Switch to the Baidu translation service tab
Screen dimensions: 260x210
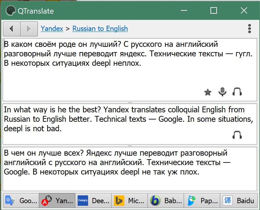[238, 201]
